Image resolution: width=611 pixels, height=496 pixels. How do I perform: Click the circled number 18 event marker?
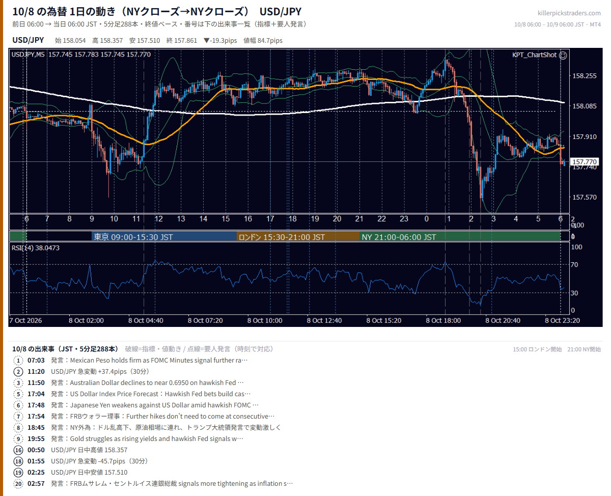18,461
